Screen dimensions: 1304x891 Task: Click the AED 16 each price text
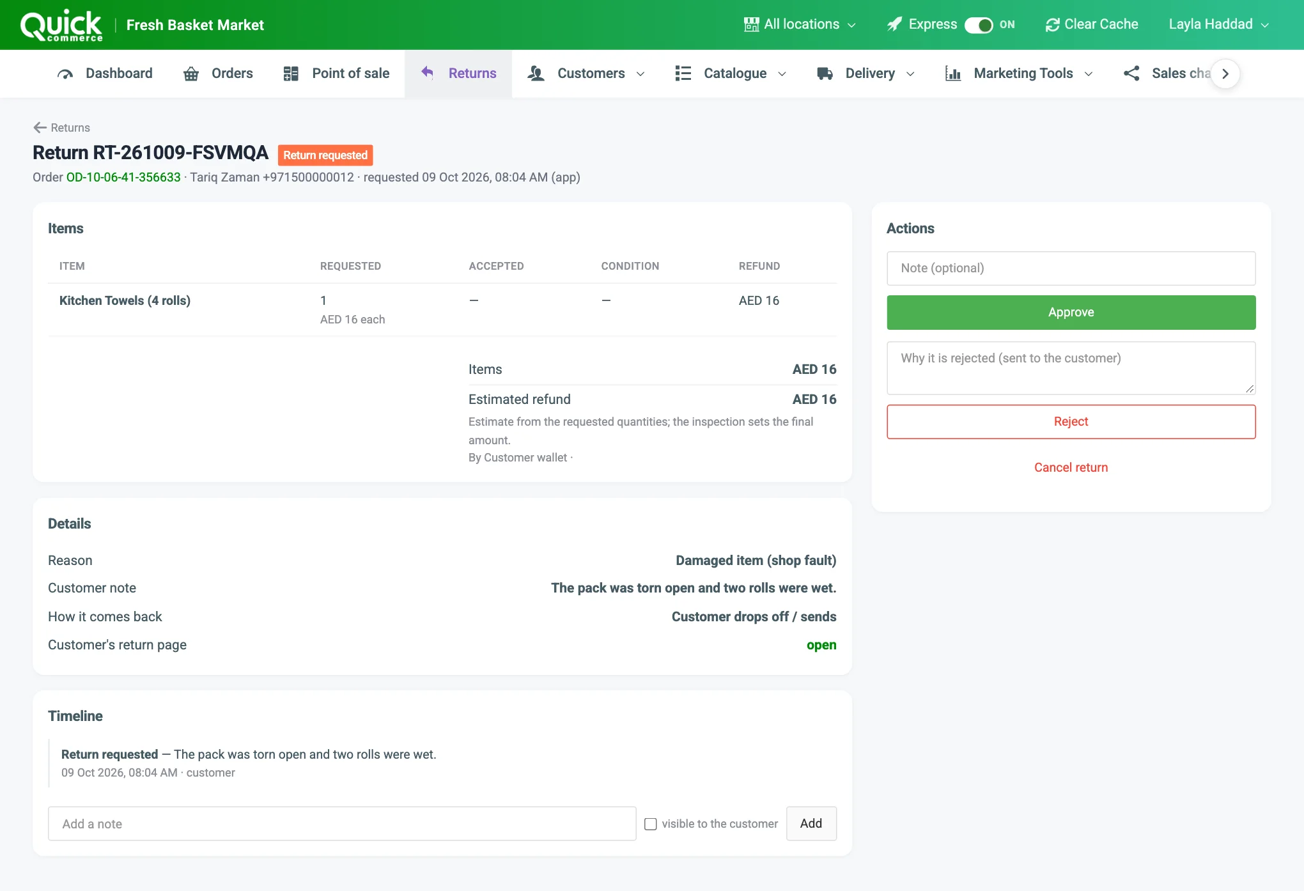pyautogui.click(x=352, y=320)
